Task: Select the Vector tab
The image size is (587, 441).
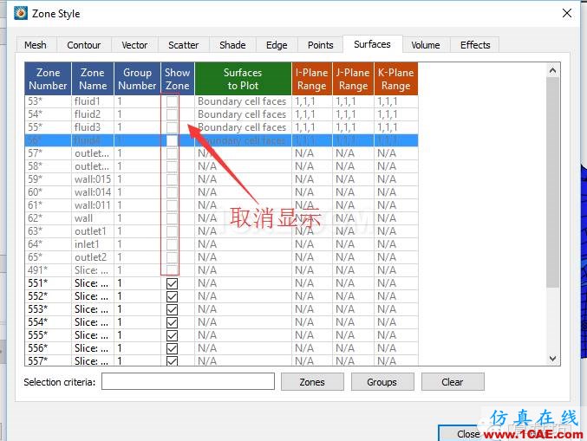Action: click(134, 45)
